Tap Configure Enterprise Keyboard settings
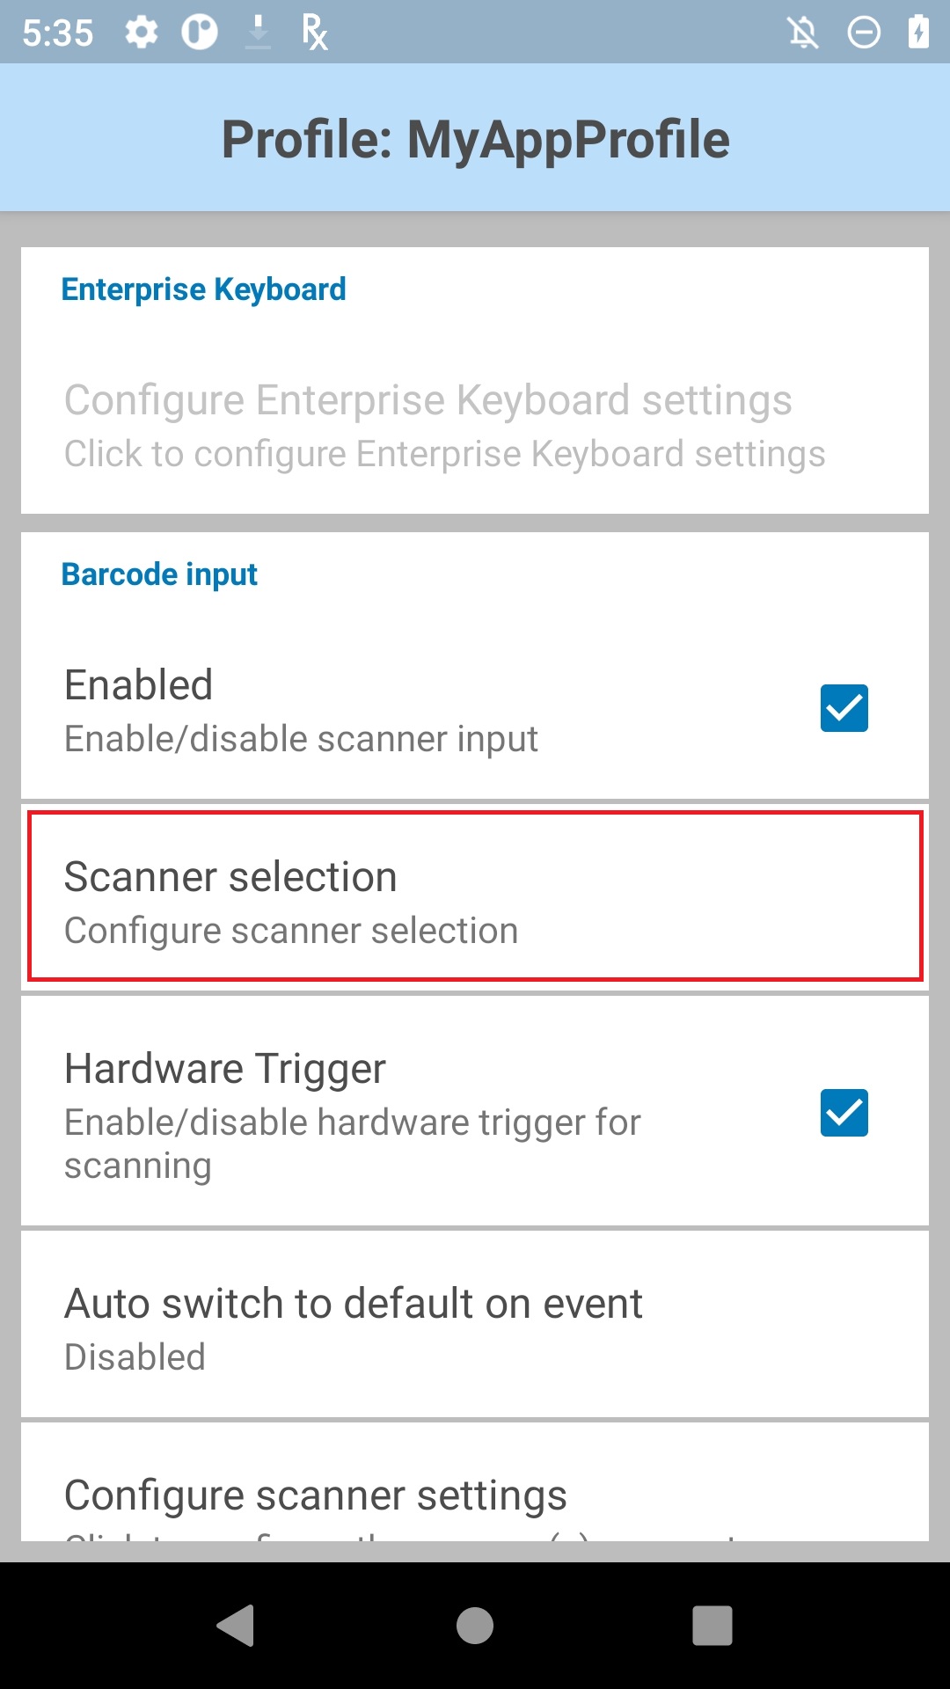The width and height of the screenshot is (950, 1689). click(x=475, y=426)
